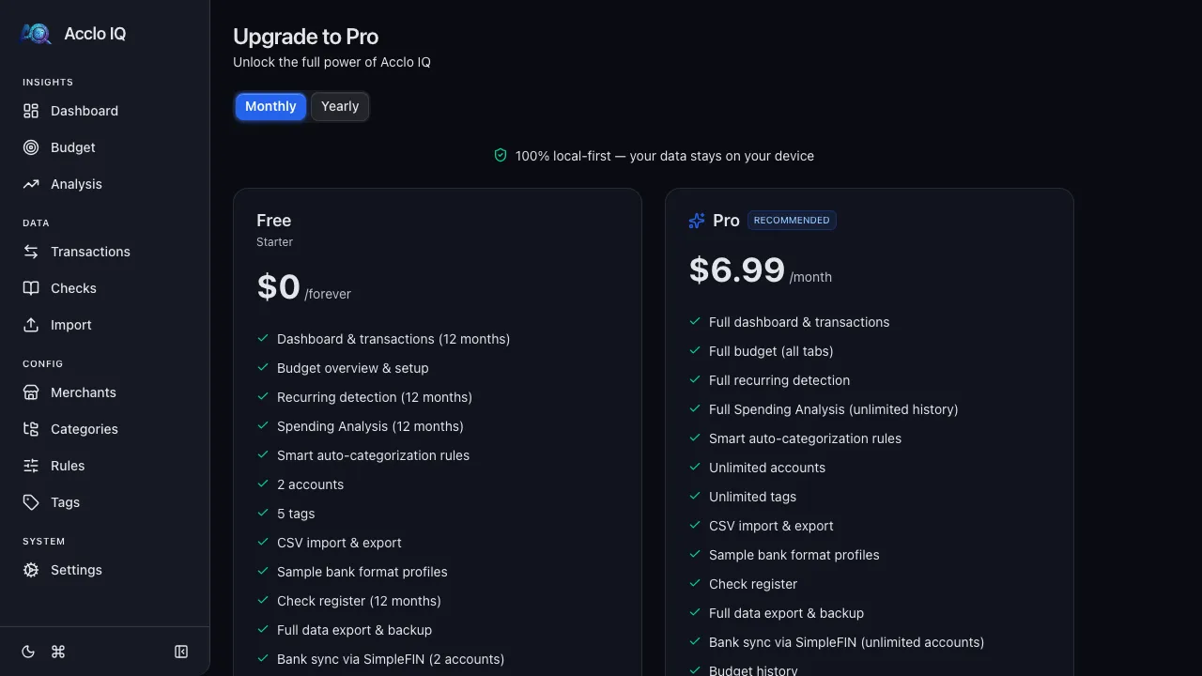Click the Checks book icon
The height and width of the screenshot is (676, 1202).
(31, 288)
